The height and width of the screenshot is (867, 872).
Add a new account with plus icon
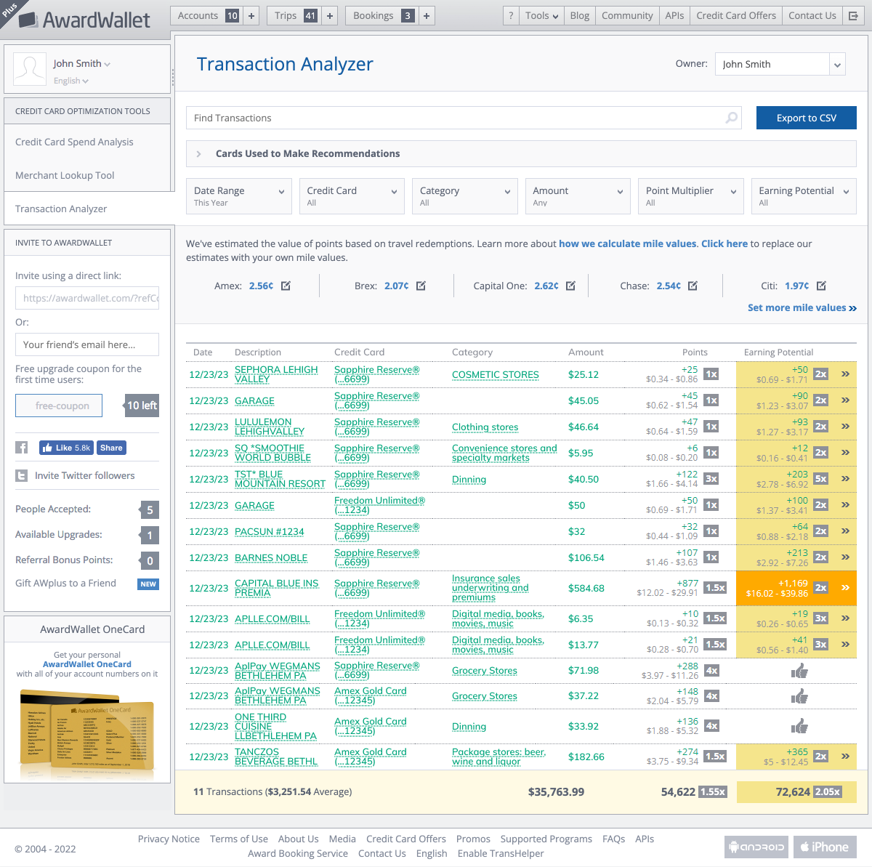251,15
